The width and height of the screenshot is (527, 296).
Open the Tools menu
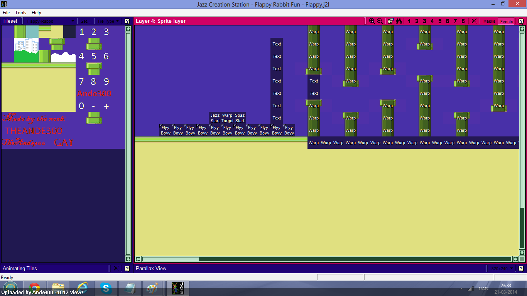pos(20,13)
